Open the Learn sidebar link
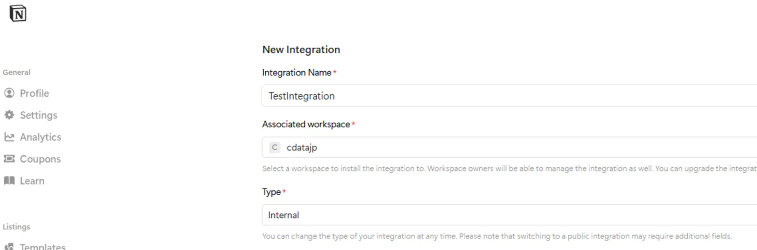Viewport: 757px width, 250px height. 32,181
